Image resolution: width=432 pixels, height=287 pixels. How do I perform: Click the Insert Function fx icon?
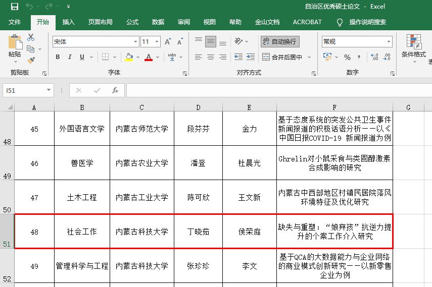tap(115, 90)
